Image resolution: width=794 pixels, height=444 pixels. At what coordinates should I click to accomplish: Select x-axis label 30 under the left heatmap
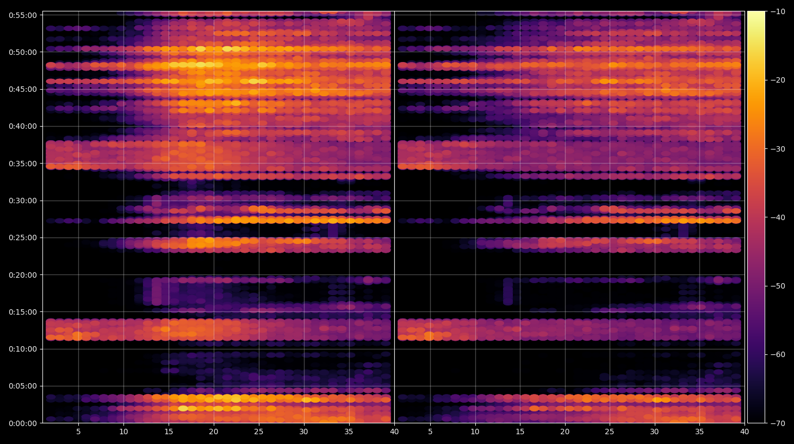[303, 432]
